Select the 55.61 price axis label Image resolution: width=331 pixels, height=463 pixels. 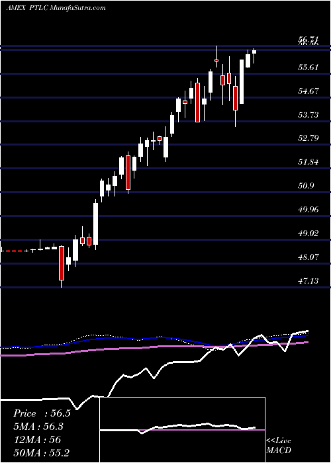(308, 67)
